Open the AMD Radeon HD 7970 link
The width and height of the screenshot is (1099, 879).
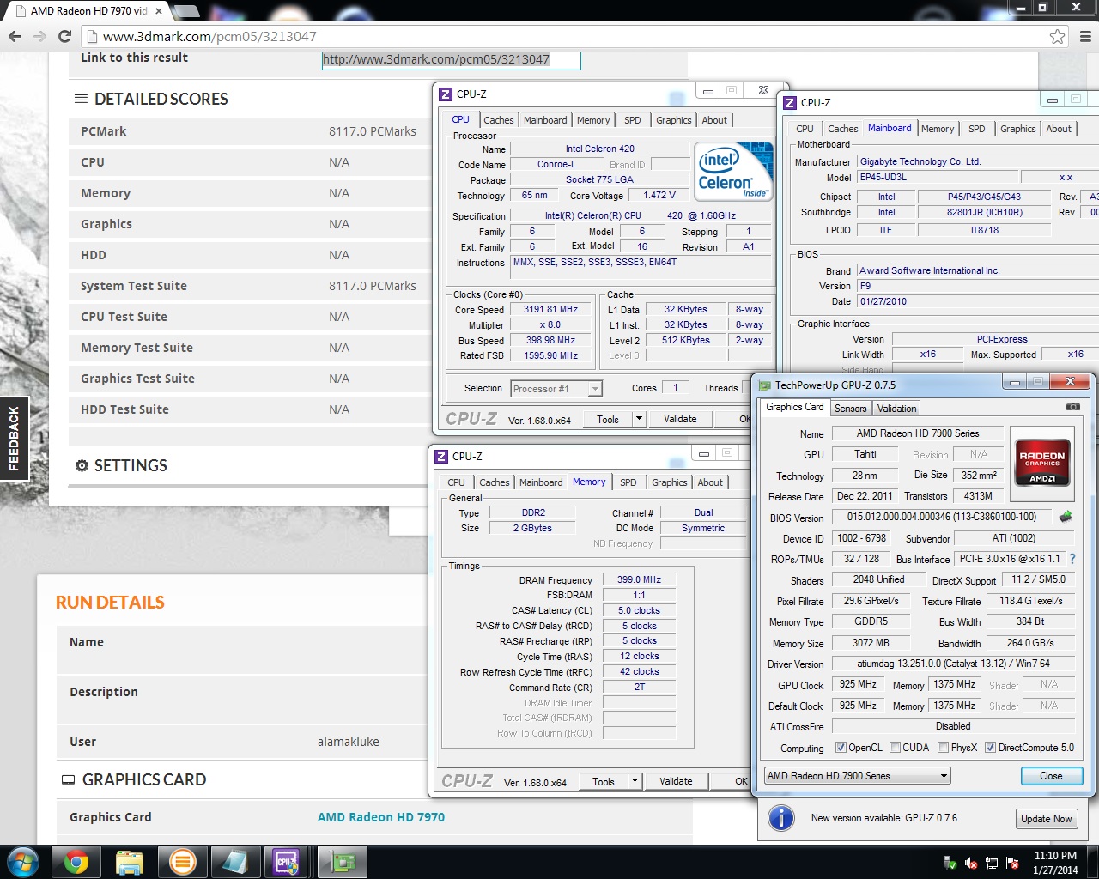click(381, 817)
